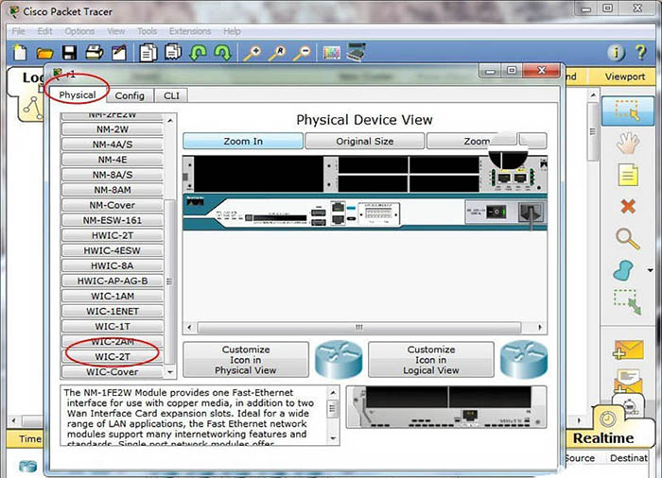This screenshot has width=662, height=478.
Task: Click the Zoom In magnifier in toolbar
Action: (x=253, y=53)
